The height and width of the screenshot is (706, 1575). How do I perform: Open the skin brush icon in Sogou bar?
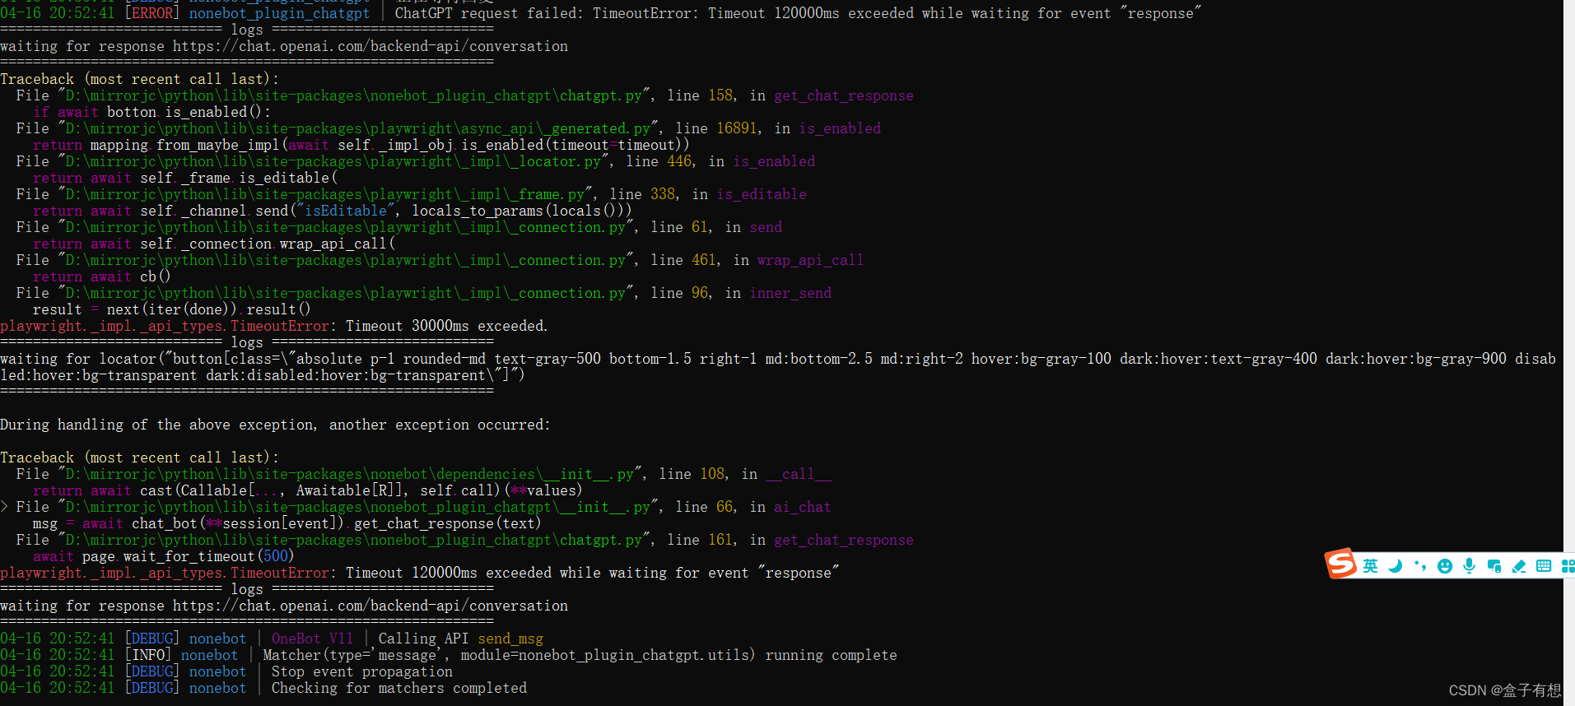point(1519,566)
